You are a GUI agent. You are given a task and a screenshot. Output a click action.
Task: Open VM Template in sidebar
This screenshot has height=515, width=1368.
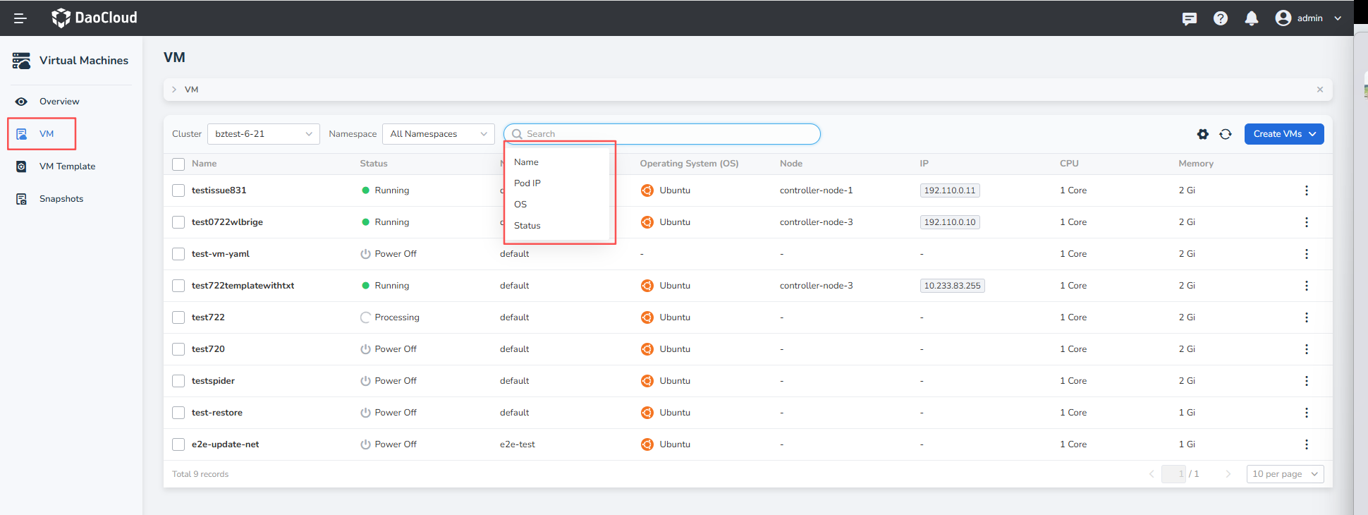coord(67,166)
